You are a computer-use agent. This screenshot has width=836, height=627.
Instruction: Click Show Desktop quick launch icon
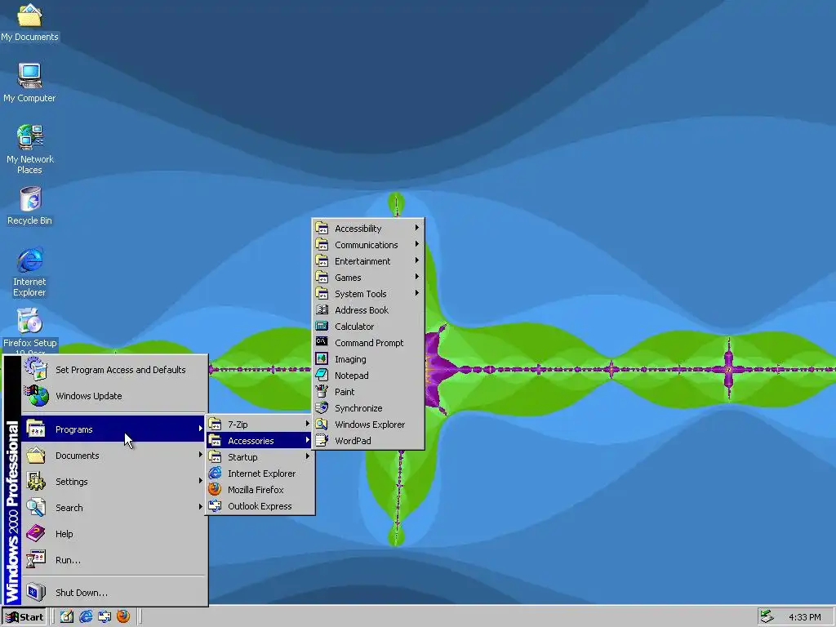[x=67, y=617]
